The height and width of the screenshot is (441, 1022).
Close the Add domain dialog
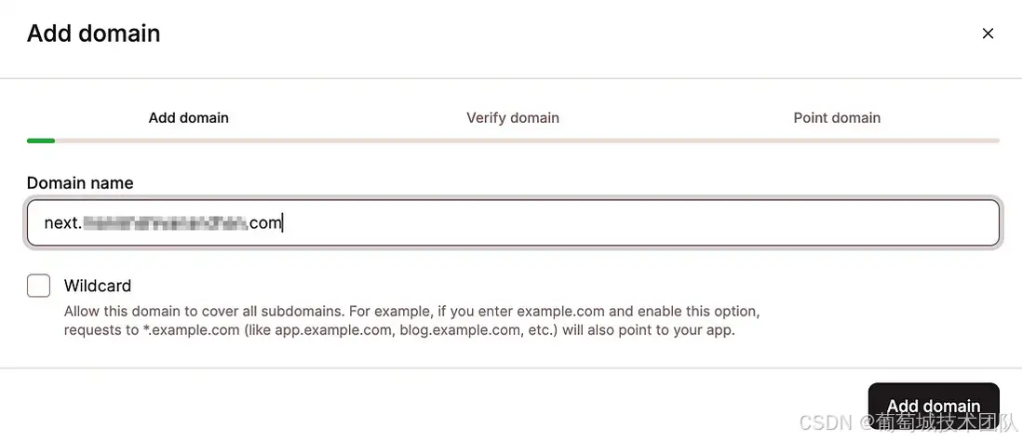pos(988,33)
